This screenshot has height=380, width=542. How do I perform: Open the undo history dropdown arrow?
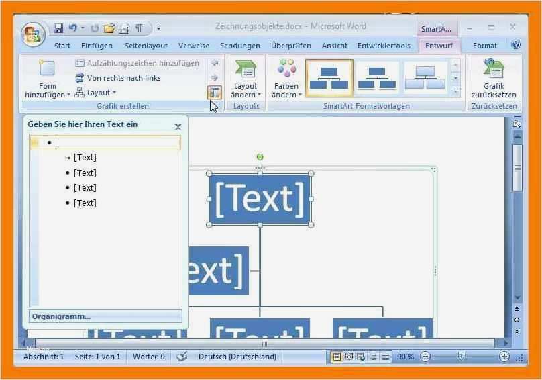(83, 28)
